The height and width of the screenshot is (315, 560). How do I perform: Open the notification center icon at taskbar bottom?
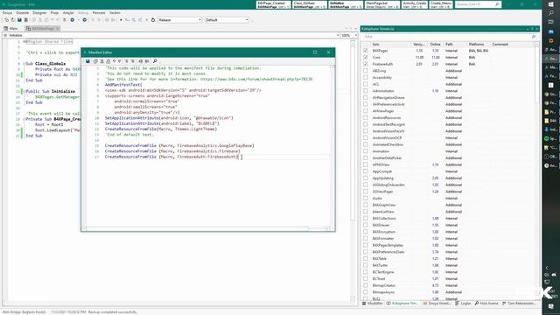[x=550, y=306]
